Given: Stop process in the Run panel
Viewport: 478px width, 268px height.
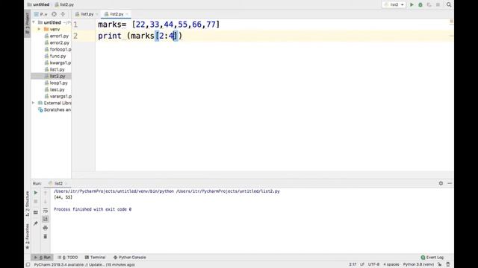Looking at the screenshot, I should pyautogui.click(x=36, y=202).
